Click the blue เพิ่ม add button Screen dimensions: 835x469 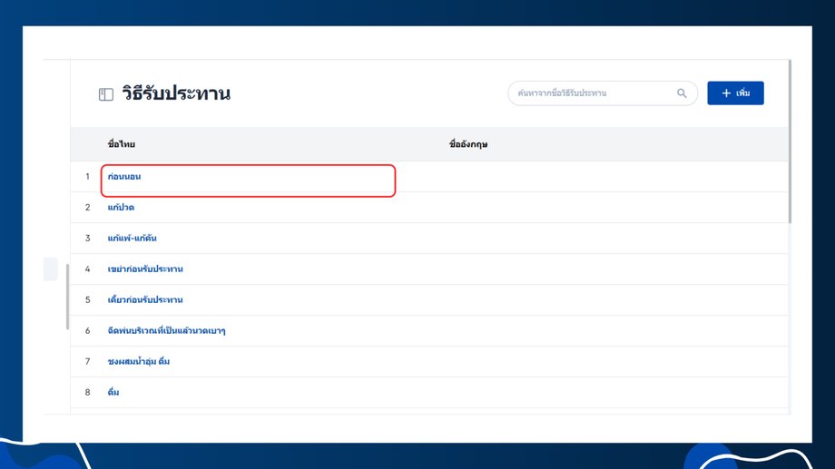(735, 93)
